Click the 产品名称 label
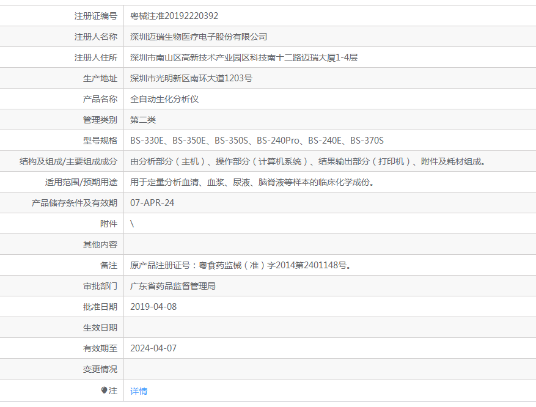This screenshot has width=536, height=407. [x=100, y=99]
